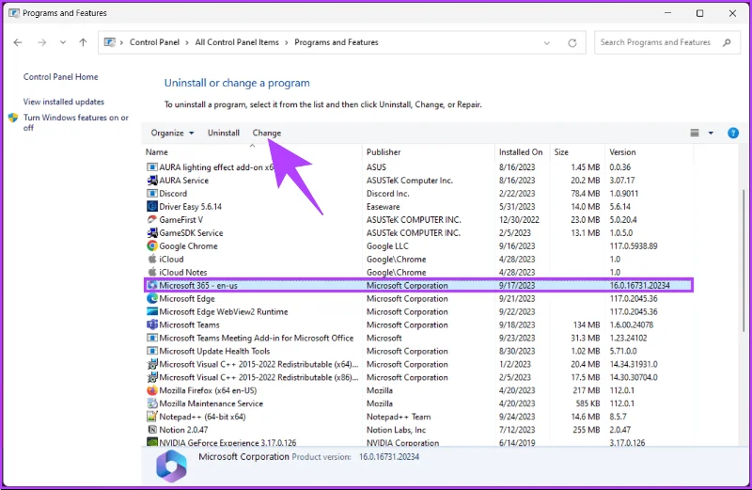Select the GameFirst V icon

tap(152, 220)
